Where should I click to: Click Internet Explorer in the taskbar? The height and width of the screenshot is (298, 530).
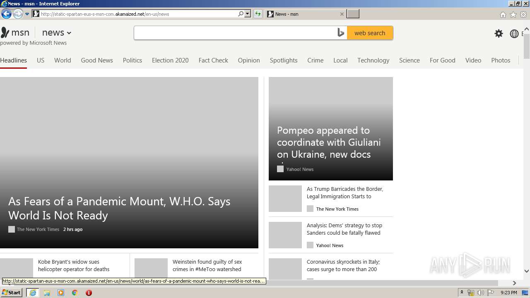[x=33, y=293]
